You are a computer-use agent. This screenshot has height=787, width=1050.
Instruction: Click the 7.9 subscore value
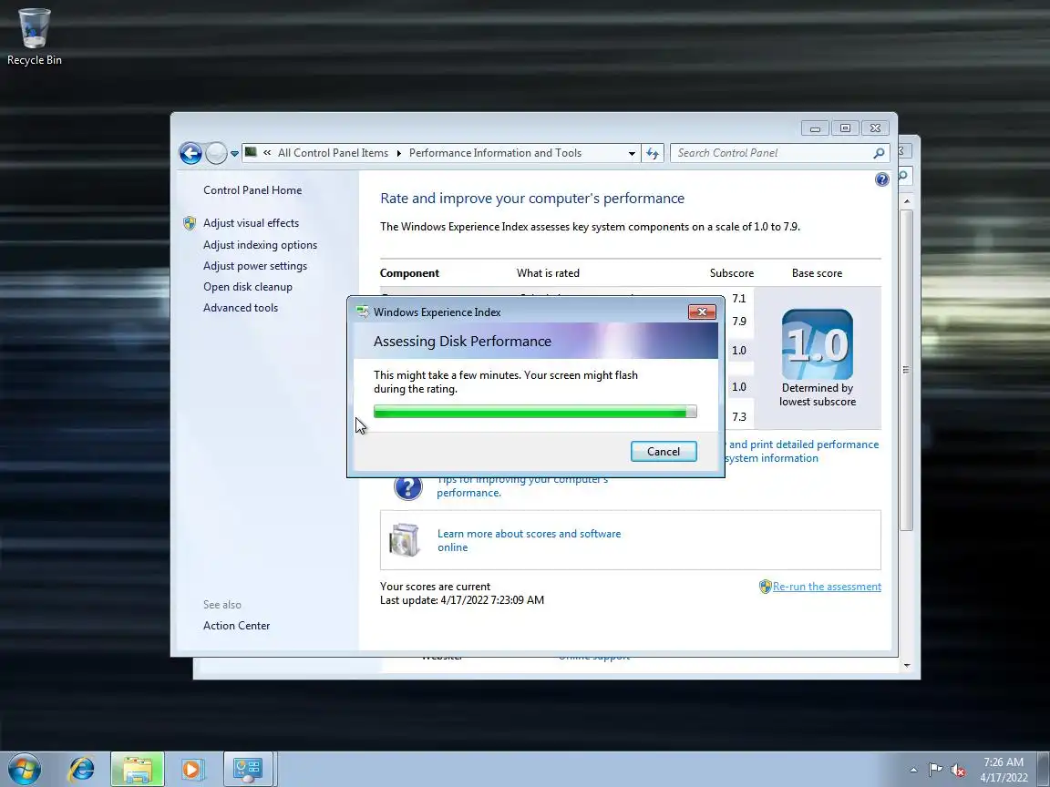click(x=738, y=322)
